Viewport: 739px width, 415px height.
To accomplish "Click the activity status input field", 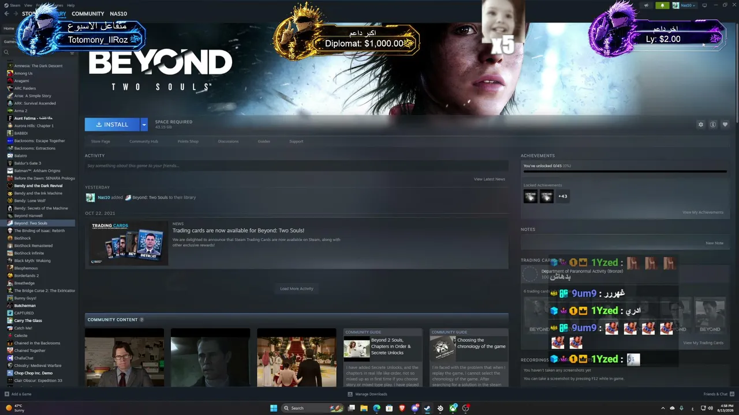I will coord(296,165).
